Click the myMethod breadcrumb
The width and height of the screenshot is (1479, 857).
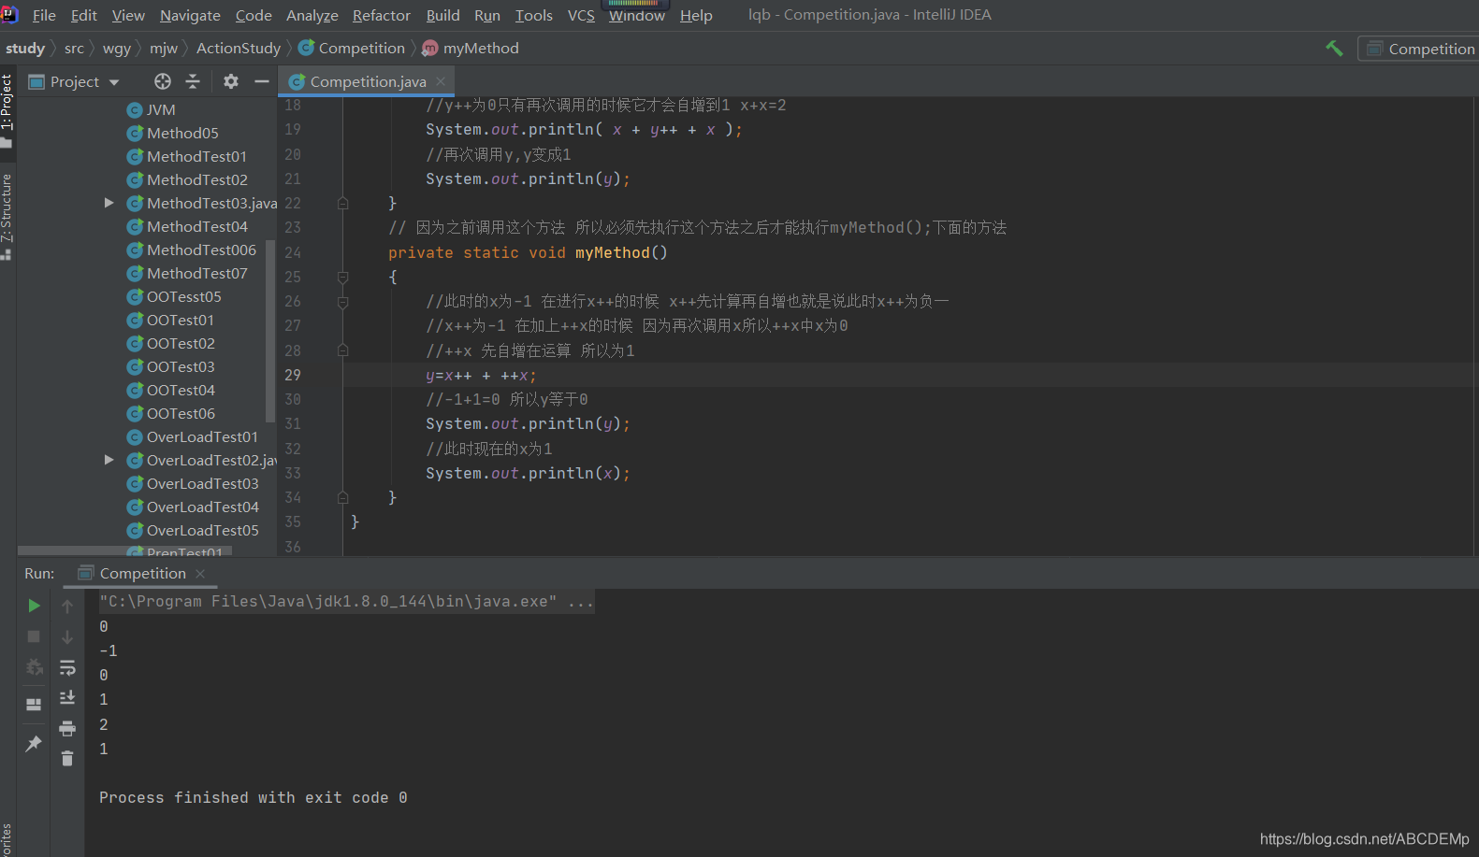tap(471, 49)
